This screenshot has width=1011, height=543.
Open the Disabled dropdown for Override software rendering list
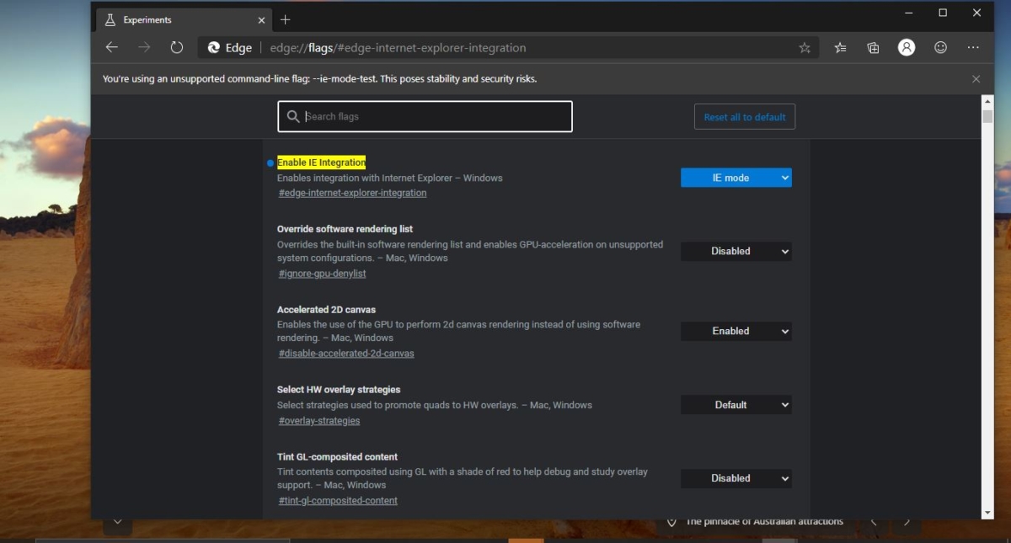[x=736, y=251]
